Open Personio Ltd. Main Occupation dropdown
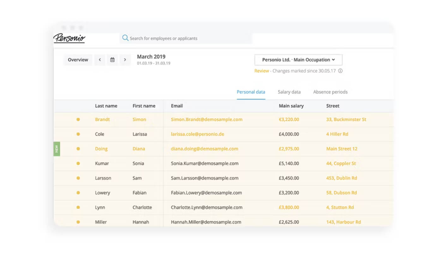 [298, 60]
